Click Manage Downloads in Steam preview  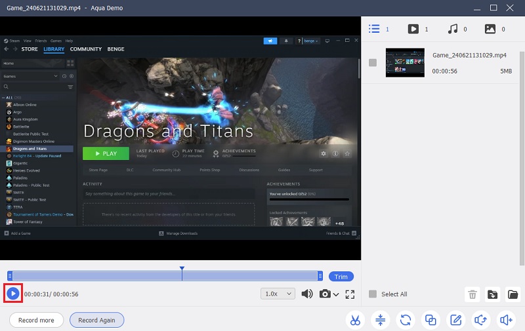point(178,233)
